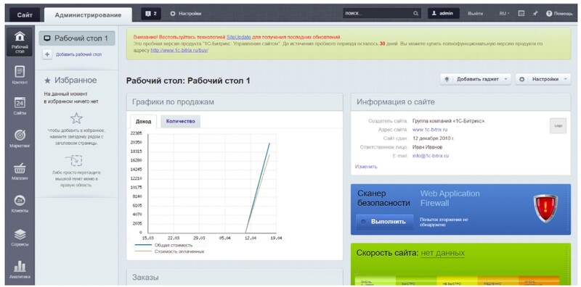The height and width of the screenshot is (287, 581).
Task: Open notifications counter showing 2
Action: [x=151, y=14]
